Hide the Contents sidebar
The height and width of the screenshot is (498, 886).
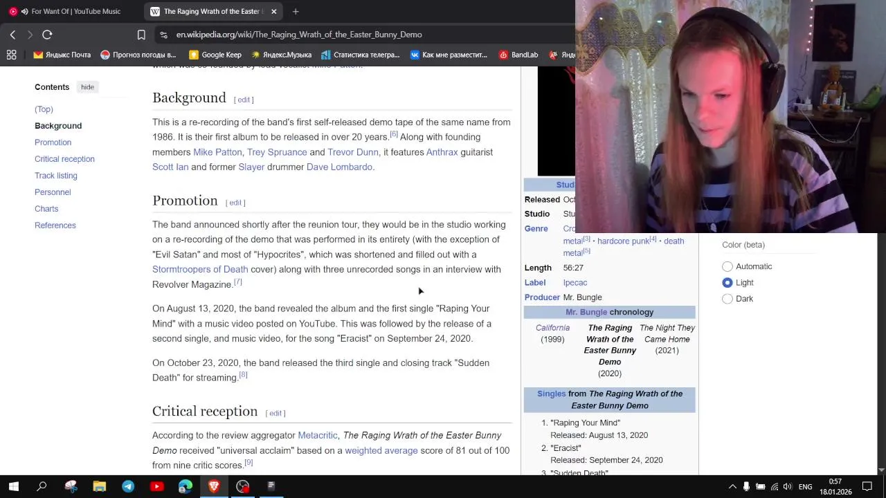(87, 87)
